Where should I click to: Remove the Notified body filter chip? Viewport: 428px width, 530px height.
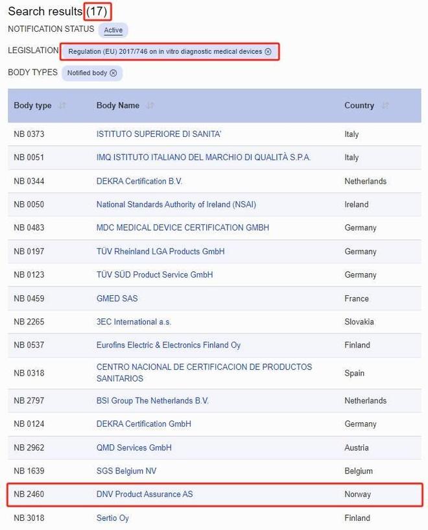coord(113,73)
